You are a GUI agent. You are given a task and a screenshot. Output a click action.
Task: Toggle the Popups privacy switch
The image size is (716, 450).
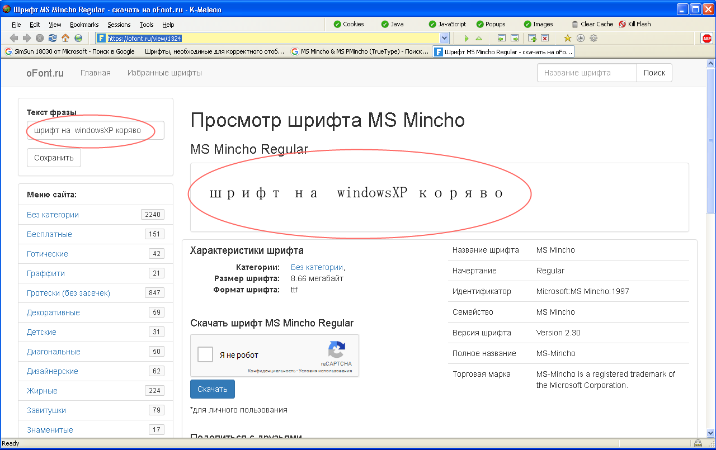pos(491,24)
